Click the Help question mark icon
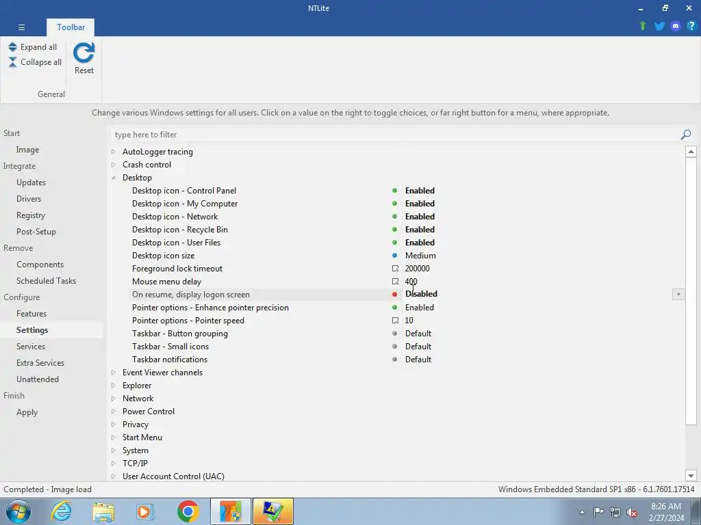Screen dimensions: 701x525 coord(691,26)
